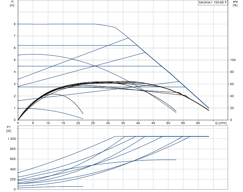The height and width of the screenshot is (192, 243).
Task: Click the MAGNA1 100-80 F model label
Action: [x=213, y=3]
